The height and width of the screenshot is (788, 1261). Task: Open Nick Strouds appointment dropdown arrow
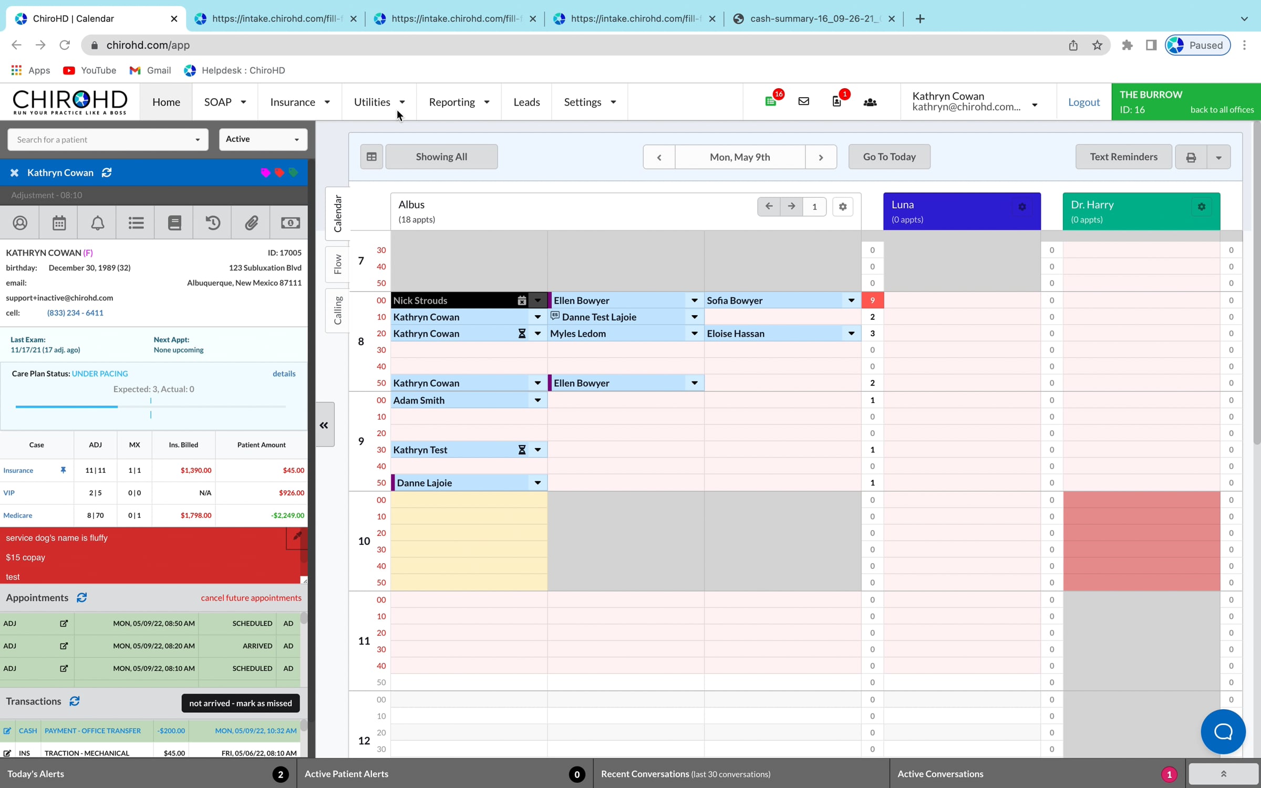point(538,300)
